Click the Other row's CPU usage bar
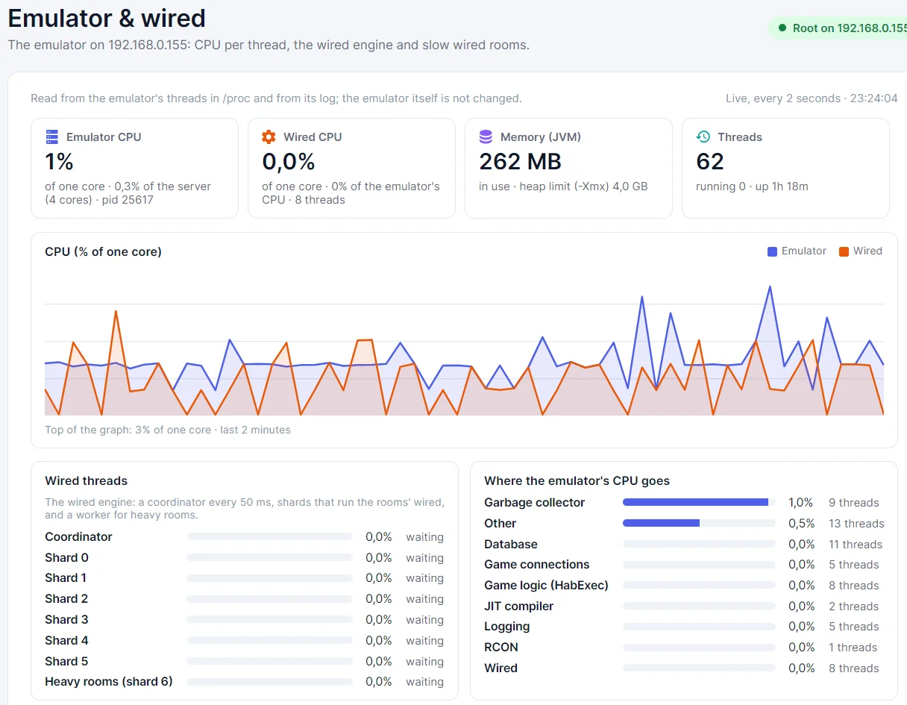 pos(699,524)
